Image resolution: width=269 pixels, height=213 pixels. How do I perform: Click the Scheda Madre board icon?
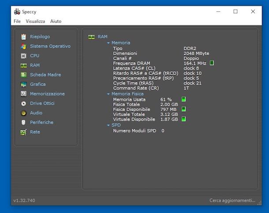click(23, 75)
